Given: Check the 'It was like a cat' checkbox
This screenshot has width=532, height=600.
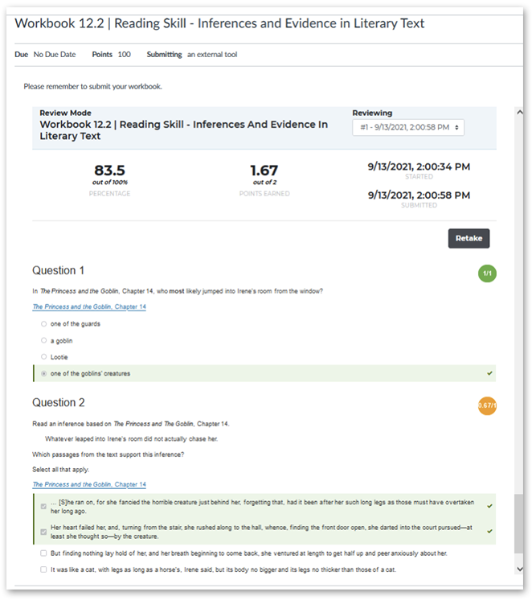Looking at the screenshot, I should 44,569.
